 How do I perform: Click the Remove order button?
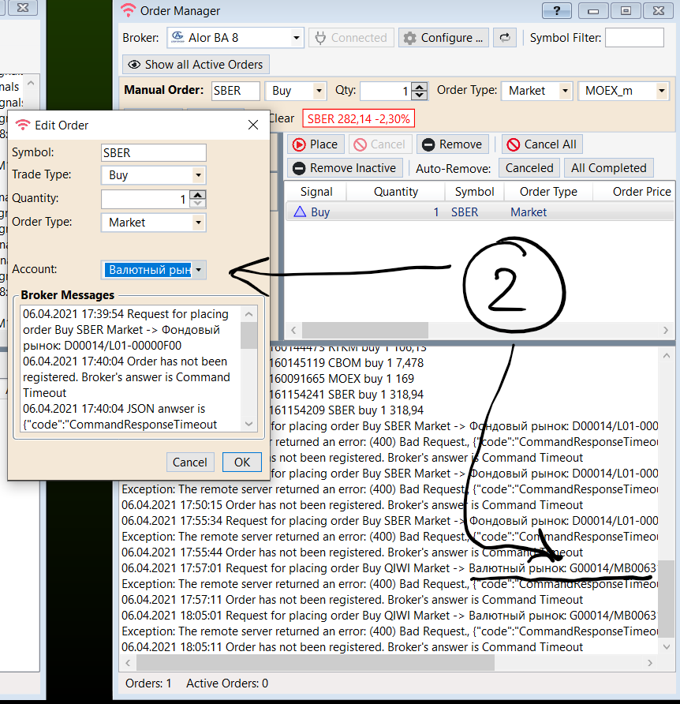click(x=453, y=144)
